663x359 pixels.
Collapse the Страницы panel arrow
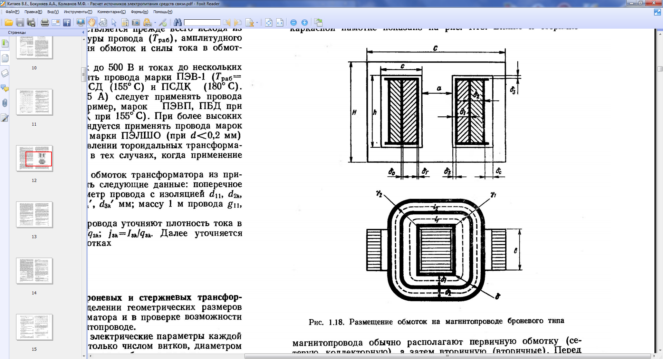pyautogui.click(x=83, y=32)
